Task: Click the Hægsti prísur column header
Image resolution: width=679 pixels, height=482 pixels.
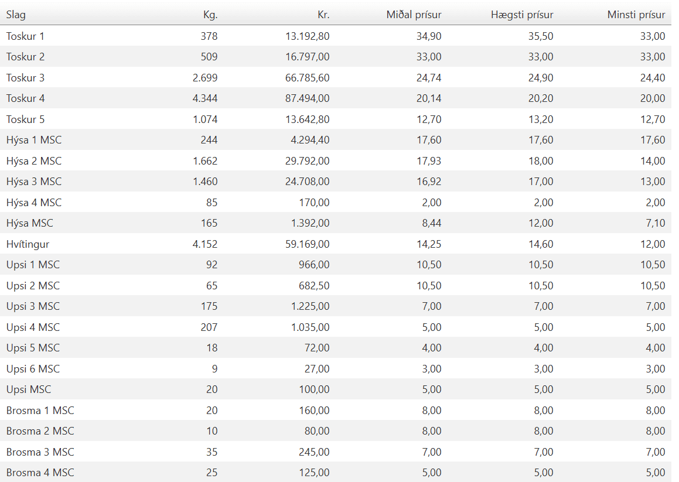Action: point(521,15)
